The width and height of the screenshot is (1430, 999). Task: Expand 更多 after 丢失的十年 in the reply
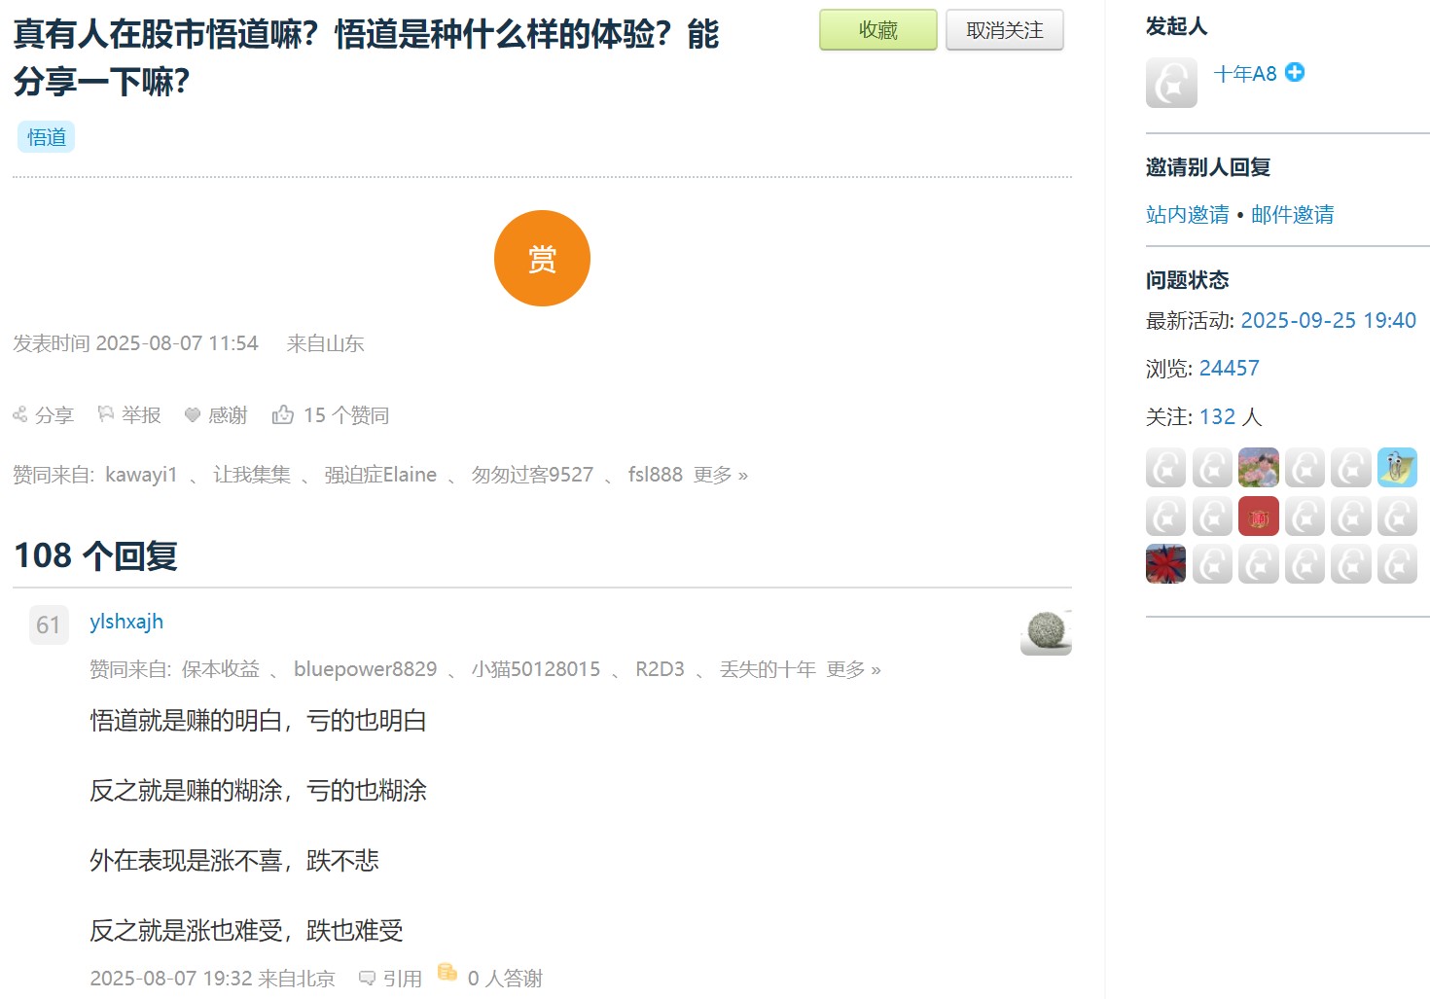[853, 669]
